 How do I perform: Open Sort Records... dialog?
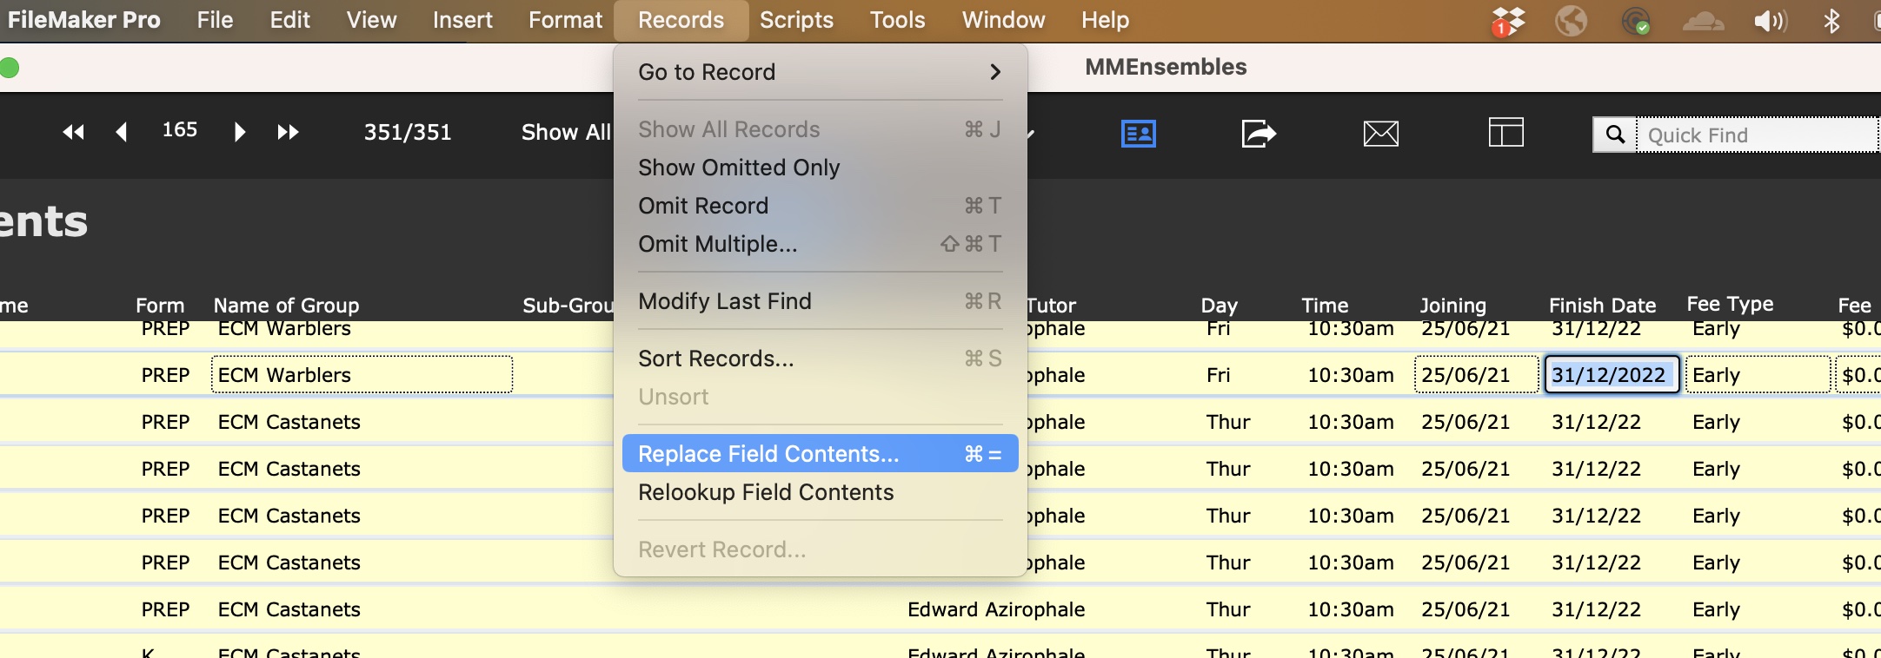tap(821, 359)
